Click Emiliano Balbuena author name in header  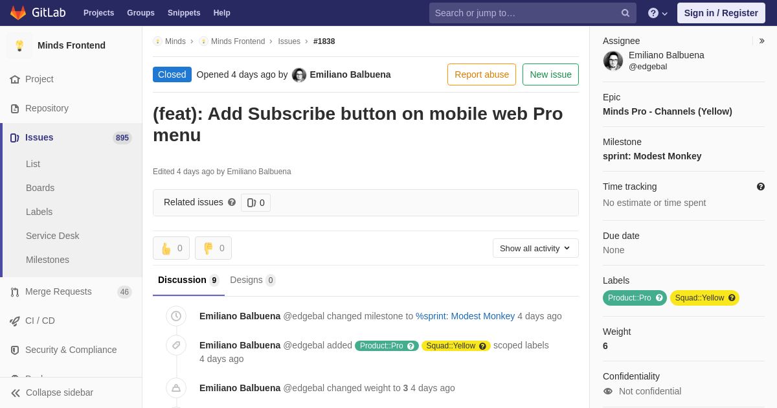point(350,74)
